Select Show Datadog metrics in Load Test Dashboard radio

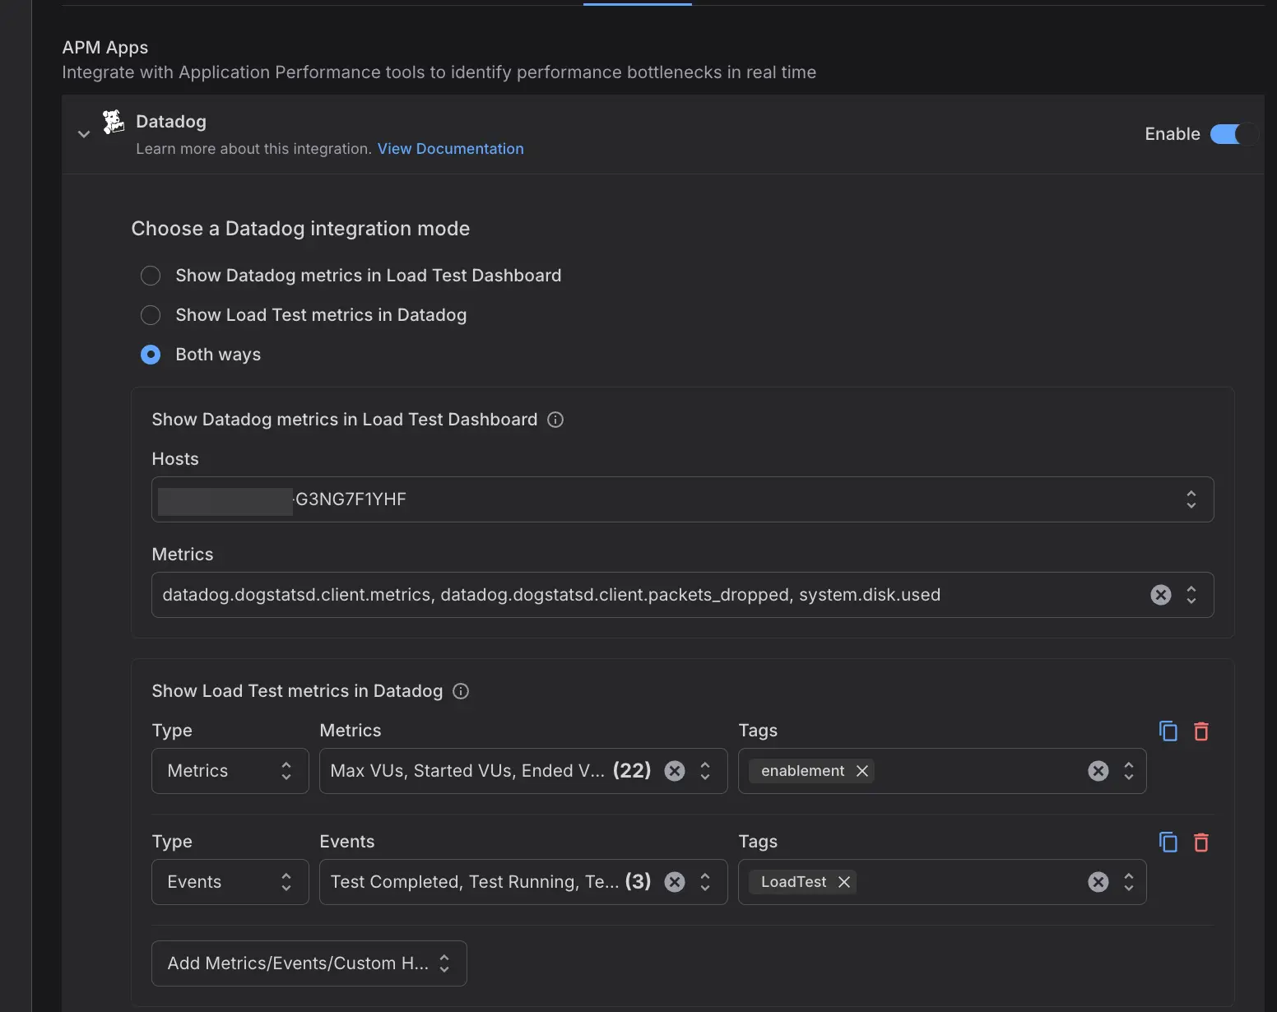151,276
